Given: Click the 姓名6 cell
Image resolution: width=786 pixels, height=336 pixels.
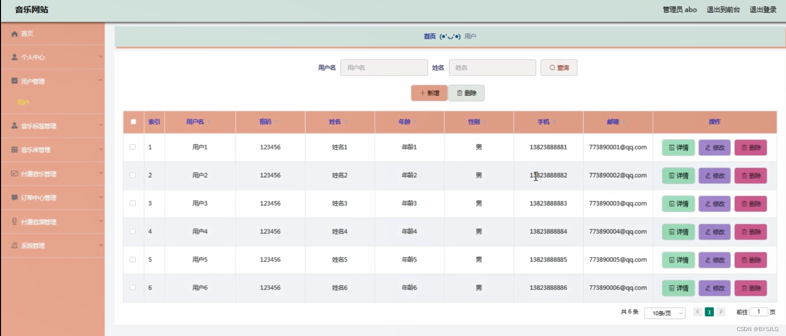Looking at the screenshot, I should 340,288.
